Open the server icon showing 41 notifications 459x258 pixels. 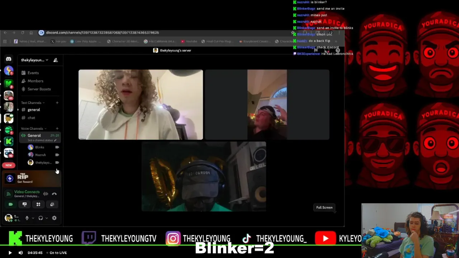tap(9, 96)
